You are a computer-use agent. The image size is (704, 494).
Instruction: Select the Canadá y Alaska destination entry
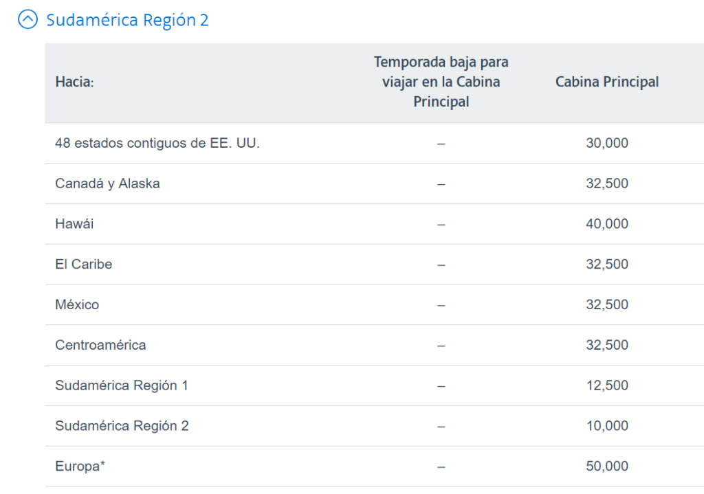coord(108,183)
